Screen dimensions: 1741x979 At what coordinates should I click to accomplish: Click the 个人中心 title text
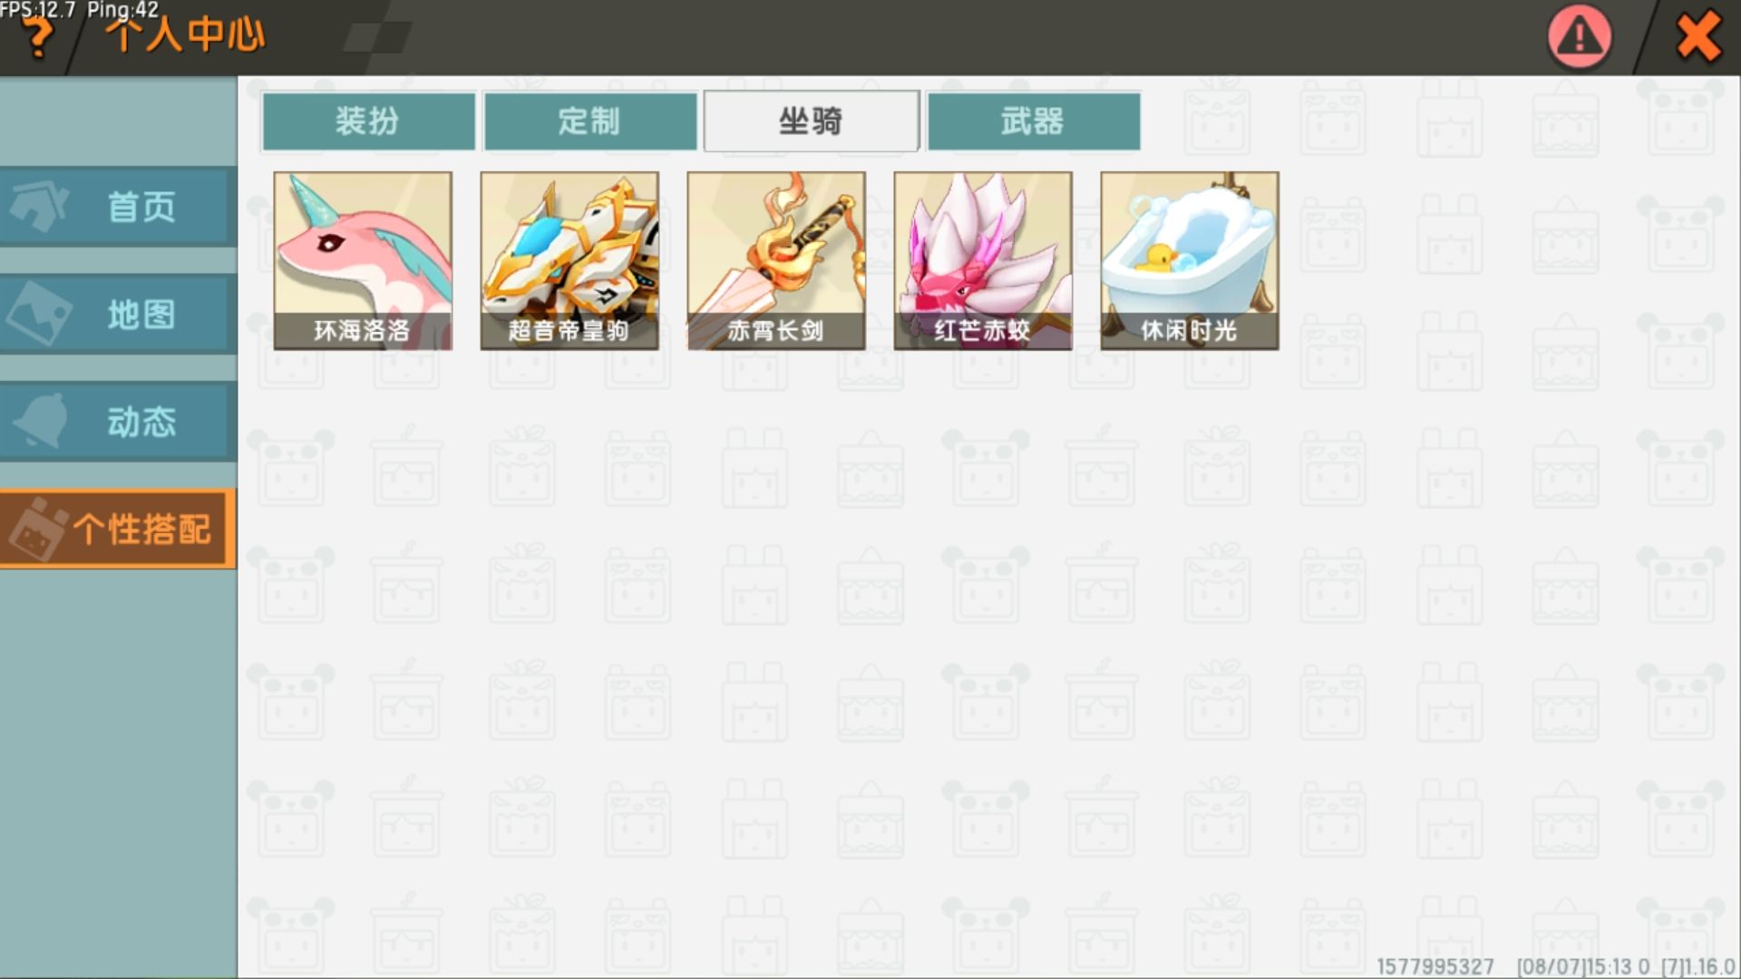point(185,36)
